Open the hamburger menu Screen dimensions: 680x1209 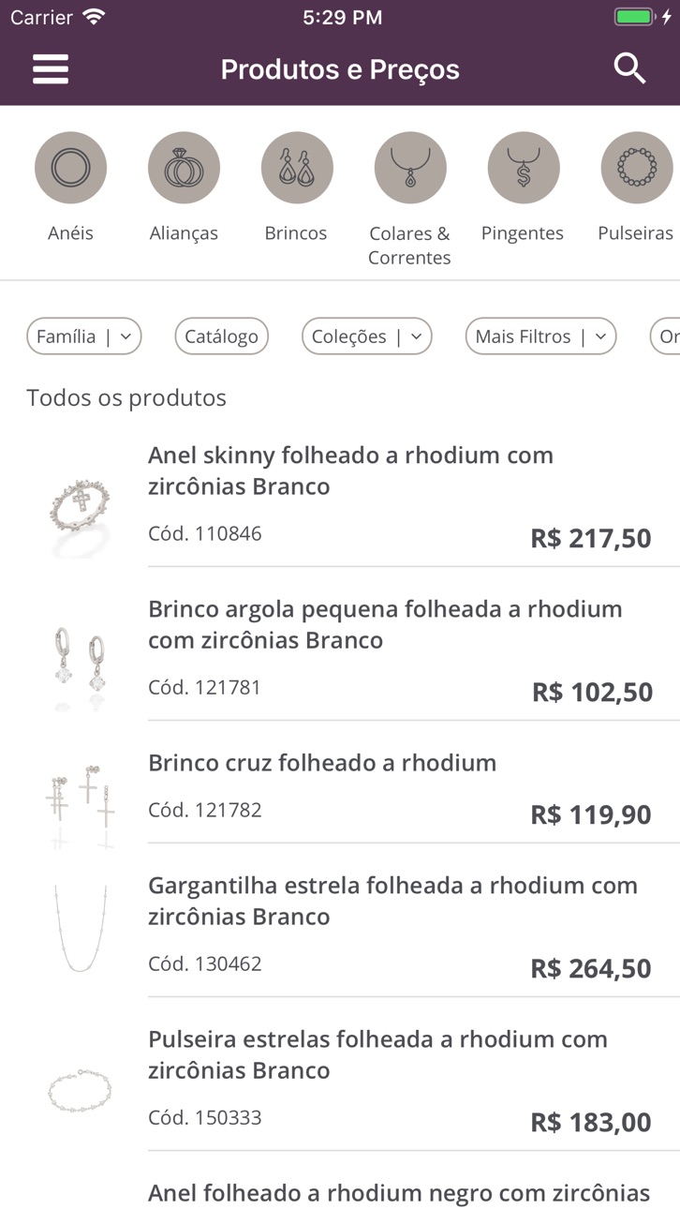(51, 69)
